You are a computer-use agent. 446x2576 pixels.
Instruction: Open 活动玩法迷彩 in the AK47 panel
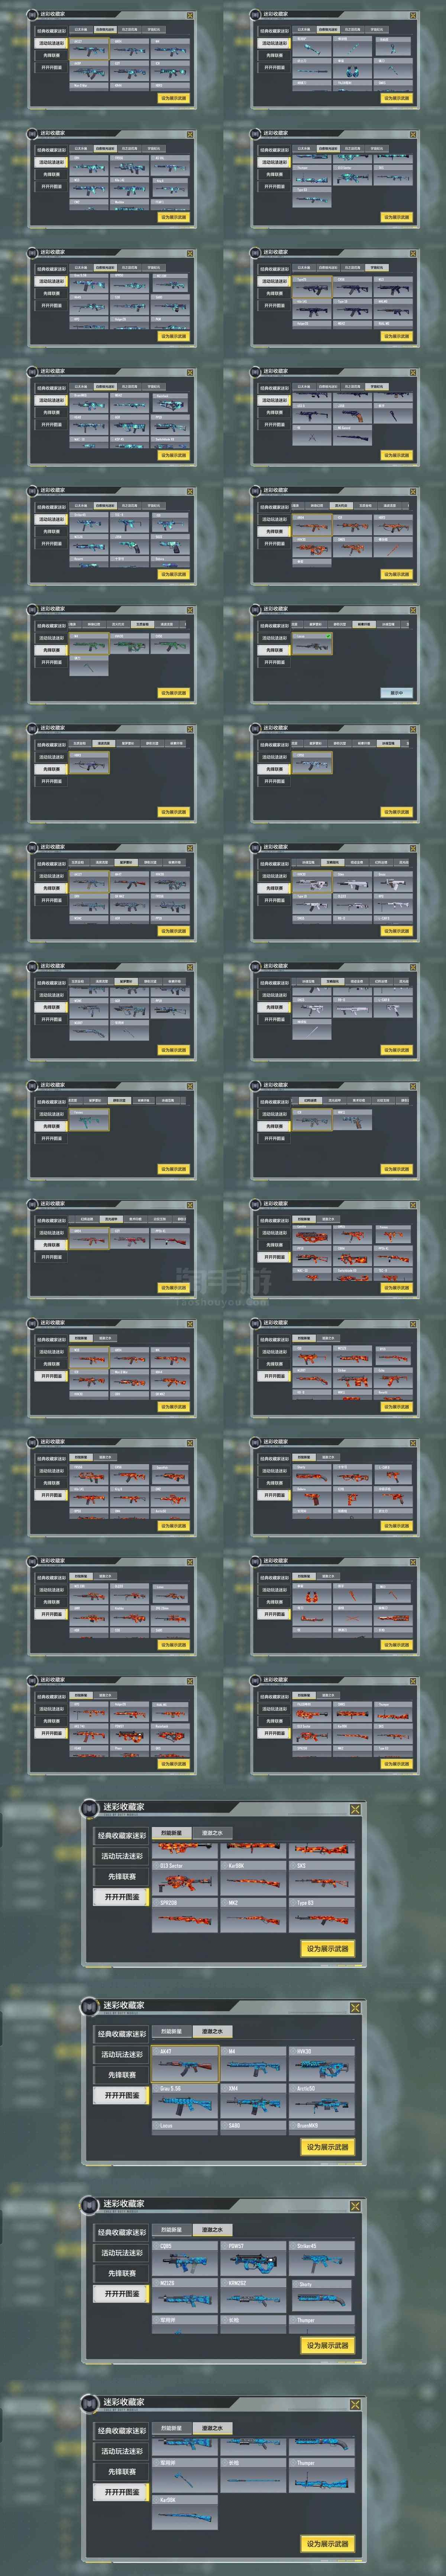(121, 2054)
